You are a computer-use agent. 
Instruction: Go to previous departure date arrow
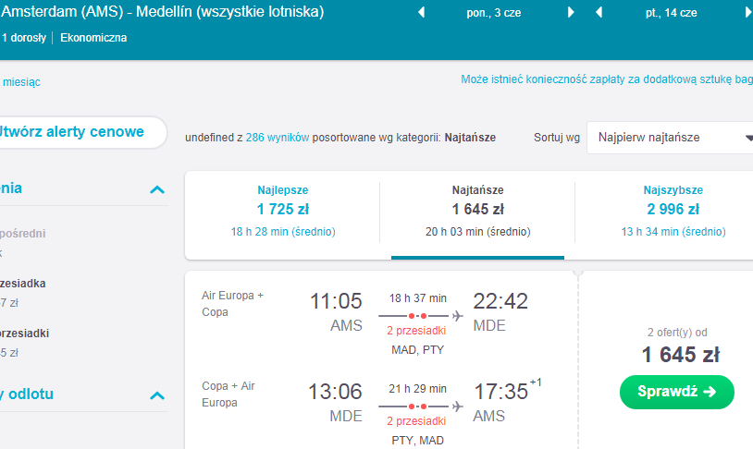pos(421,12)
